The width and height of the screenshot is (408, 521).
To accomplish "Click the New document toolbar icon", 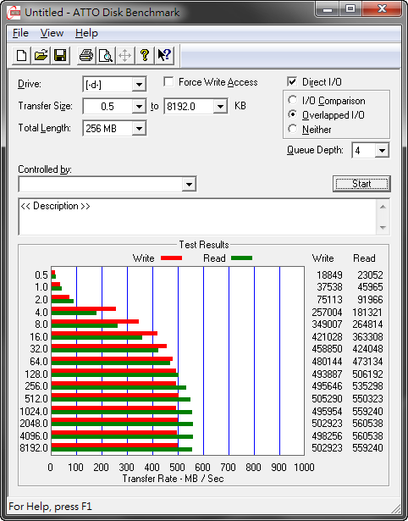I will (x=21, y=55).
